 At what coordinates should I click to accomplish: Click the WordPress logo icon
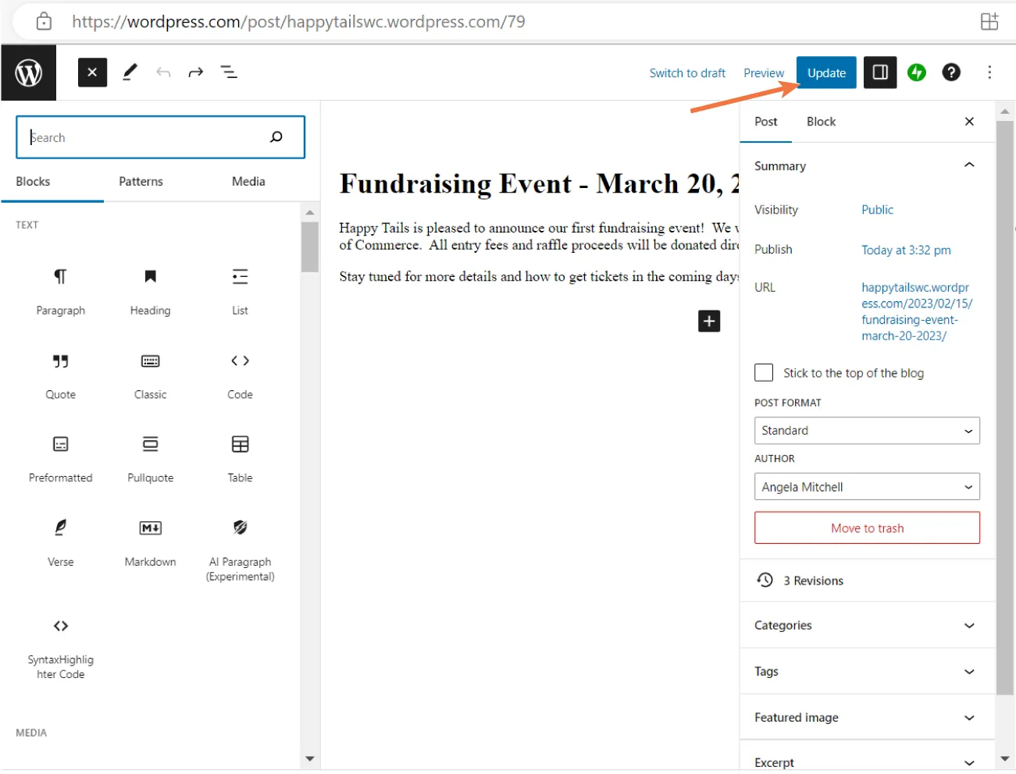coord(28,72)
